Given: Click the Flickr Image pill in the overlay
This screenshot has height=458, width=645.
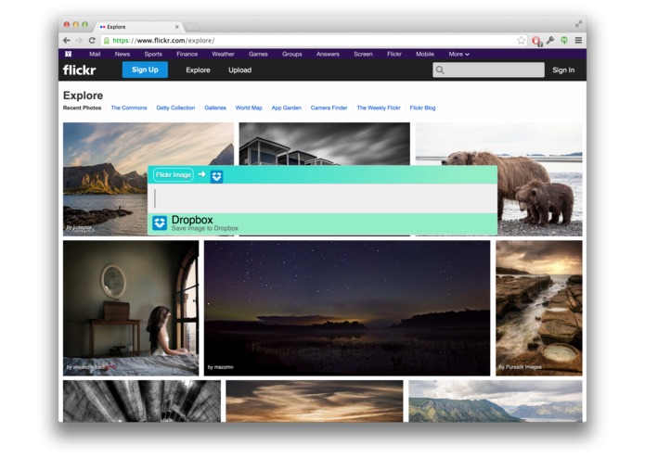Looking at the screenshot, I should coord(174,175).
